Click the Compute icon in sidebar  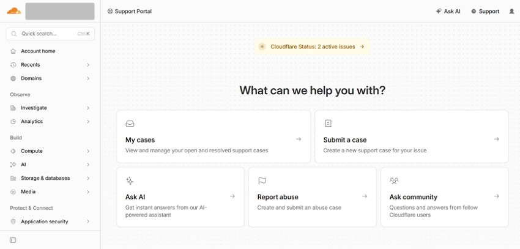[13, 151]
